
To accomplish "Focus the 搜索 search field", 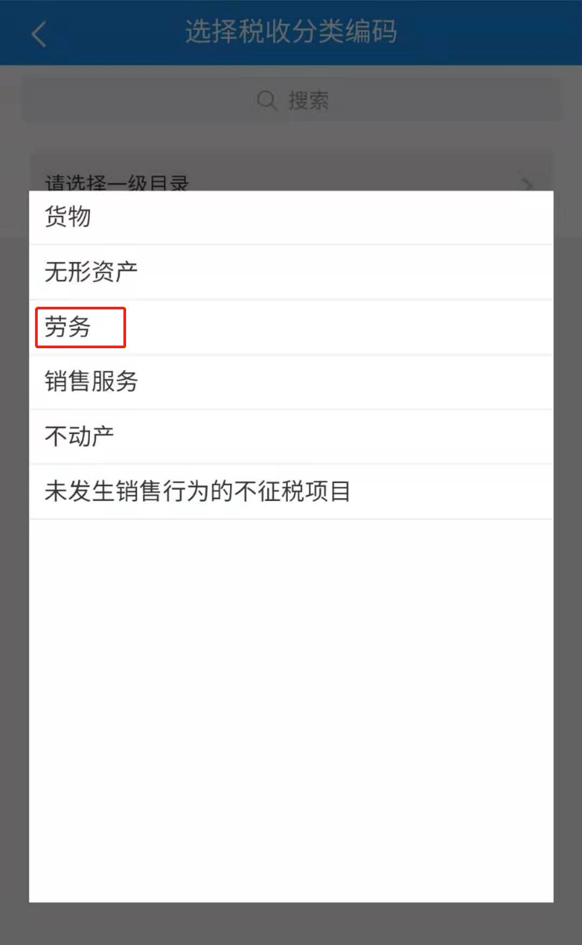I will [291, 100].
